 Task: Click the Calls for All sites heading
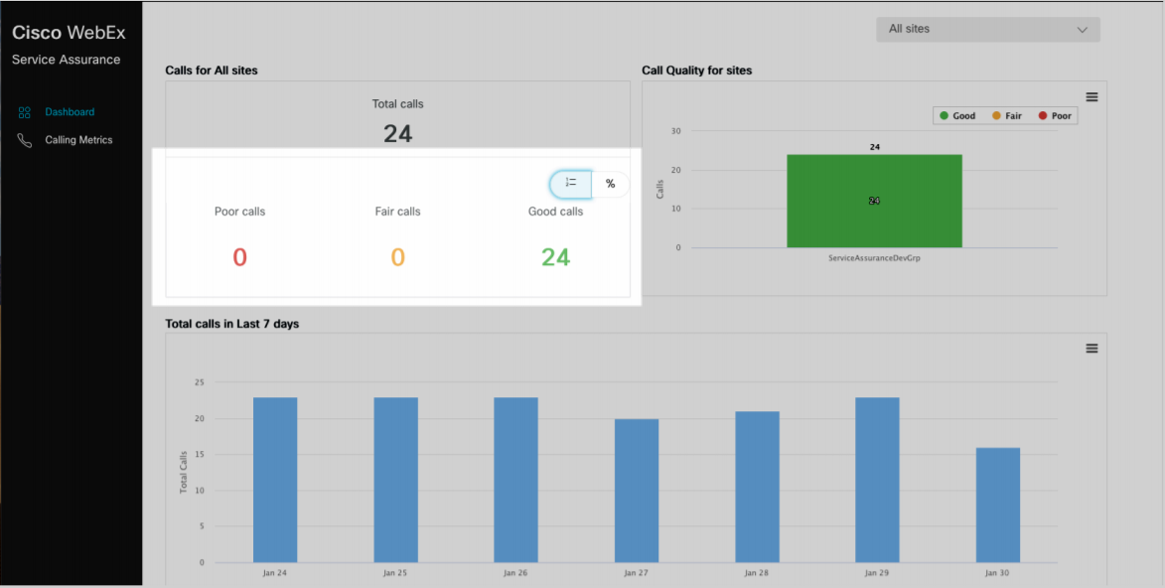click(x=212, y=71)
